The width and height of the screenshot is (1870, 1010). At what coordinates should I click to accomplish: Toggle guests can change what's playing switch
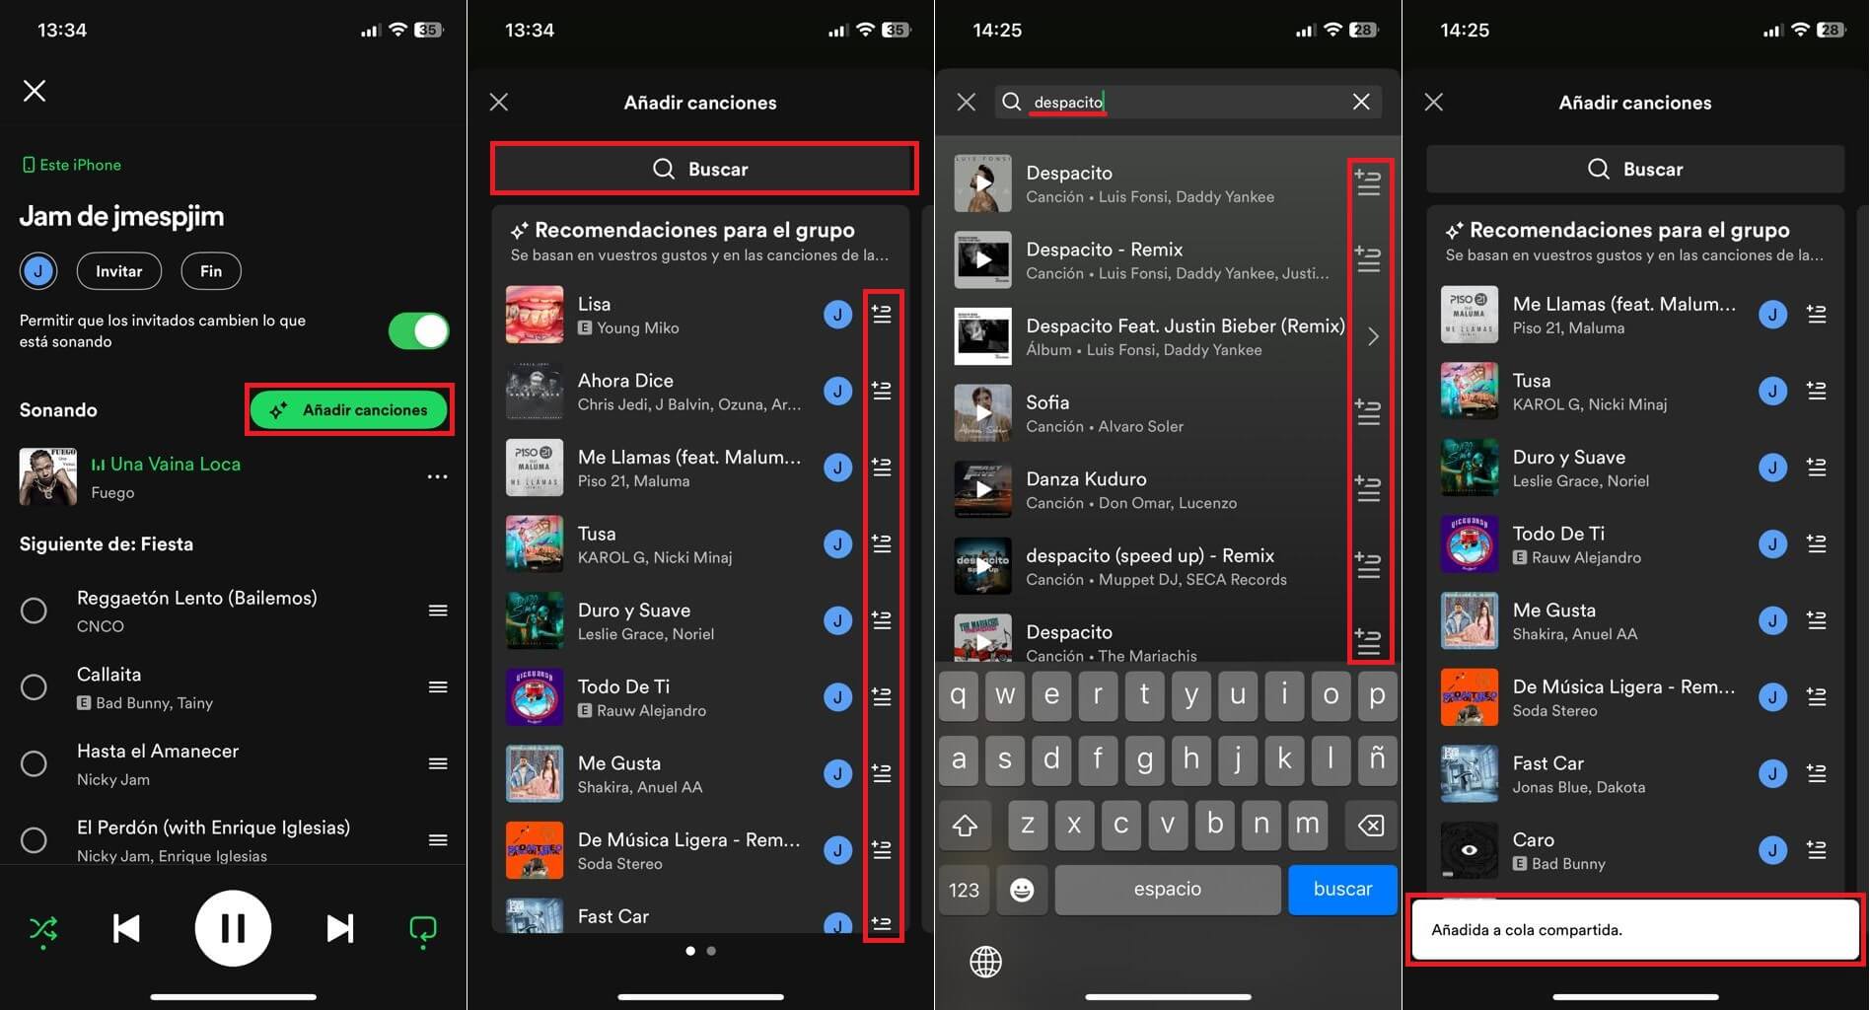click(x=418, y=331)
